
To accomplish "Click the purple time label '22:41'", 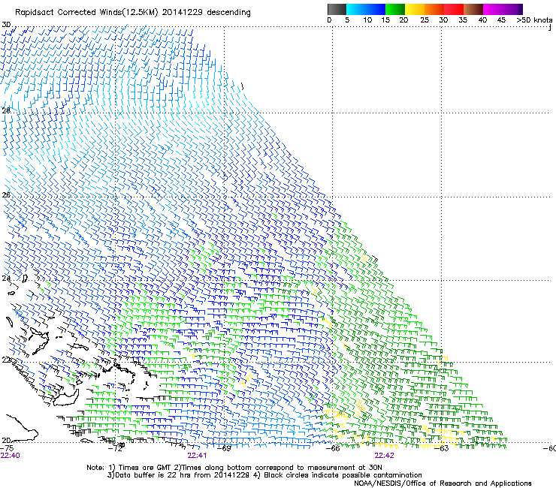I will 197,456.
